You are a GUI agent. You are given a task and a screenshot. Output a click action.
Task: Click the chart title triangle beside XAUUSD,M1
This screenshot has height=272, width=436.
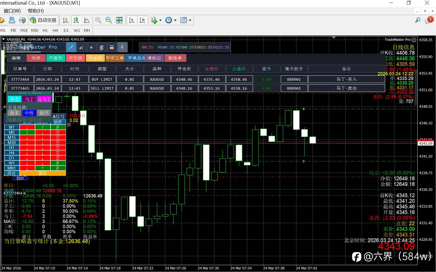tap(4, 39)
